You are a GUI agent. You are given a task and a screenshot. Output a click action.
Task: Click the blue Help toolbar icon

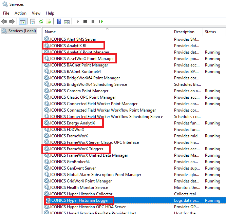tap(59, 21)
